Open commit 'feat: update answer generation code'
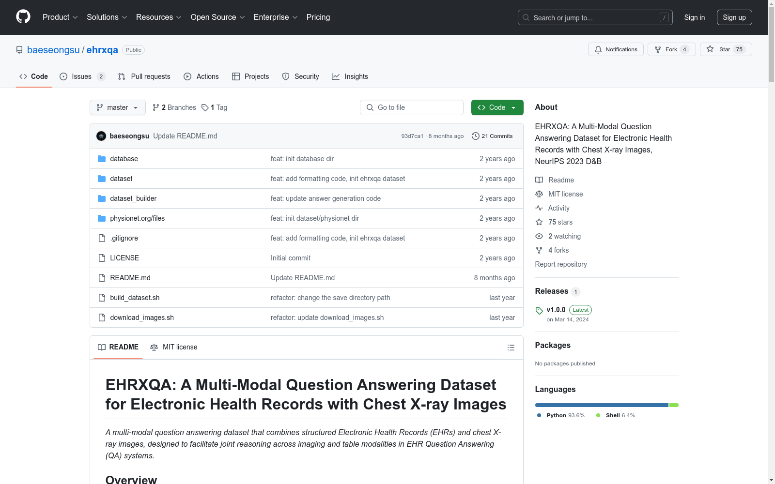 [325, 198]
